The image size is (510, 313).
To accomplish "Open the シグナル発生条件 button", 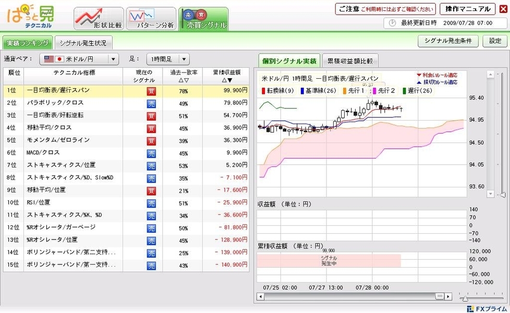I will click(448, 41).
